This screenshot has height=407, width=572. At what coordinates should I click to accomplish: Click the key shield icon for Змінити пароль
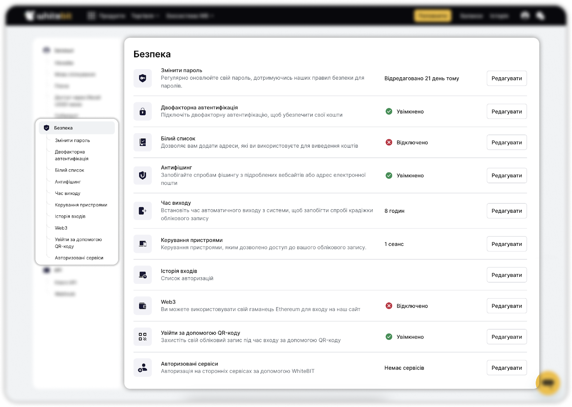tap(143, 78)
